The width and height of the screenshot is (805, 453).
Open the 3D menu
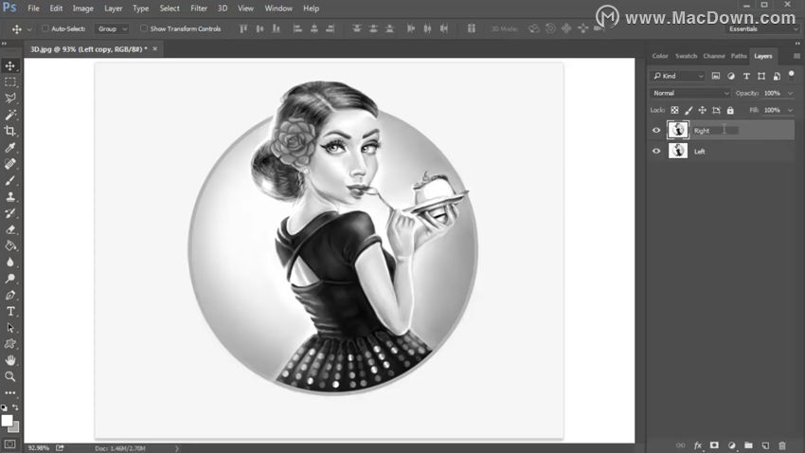(x=223, y=9)
